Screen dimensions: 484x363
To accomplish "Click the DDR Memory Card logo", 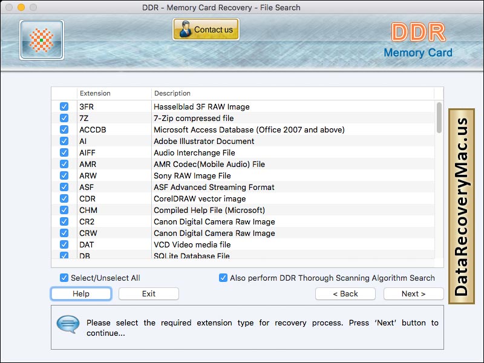I will pyautogui.click(x=417, y=41).
